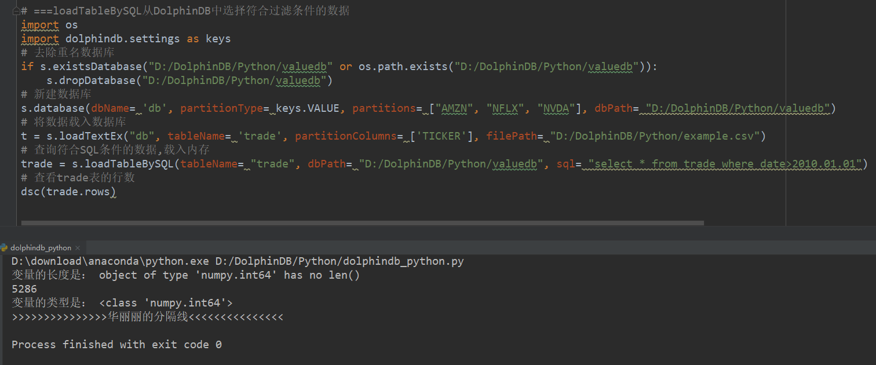This screenshot has height=365, width=876.
Task: Click the 5286 line in console output
Action: tap(25, 289)
